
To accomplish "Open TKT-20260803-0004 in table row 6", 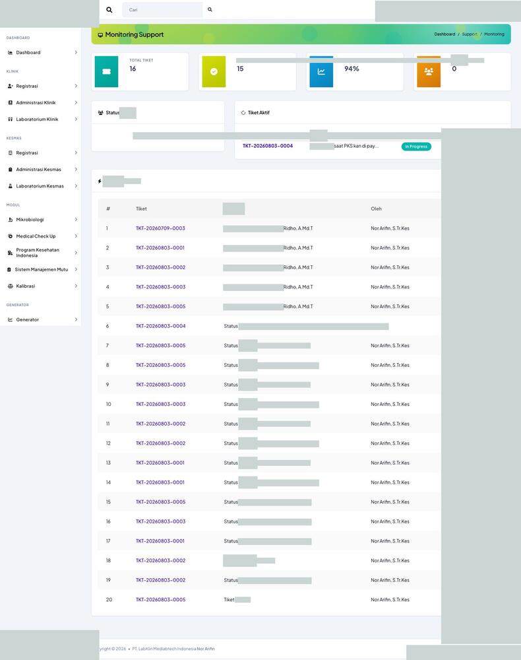I will [160, 326].
